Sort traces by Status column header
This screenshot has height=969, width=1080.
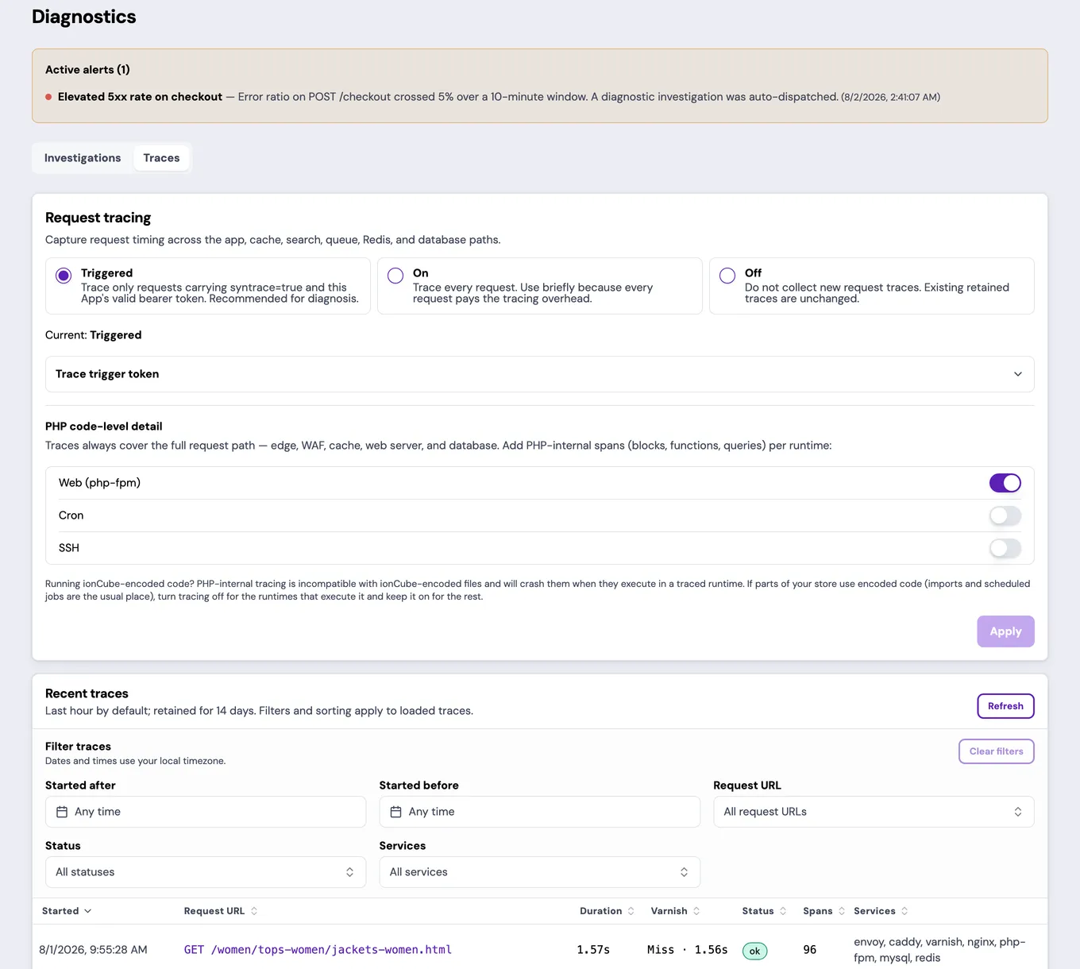764,911
